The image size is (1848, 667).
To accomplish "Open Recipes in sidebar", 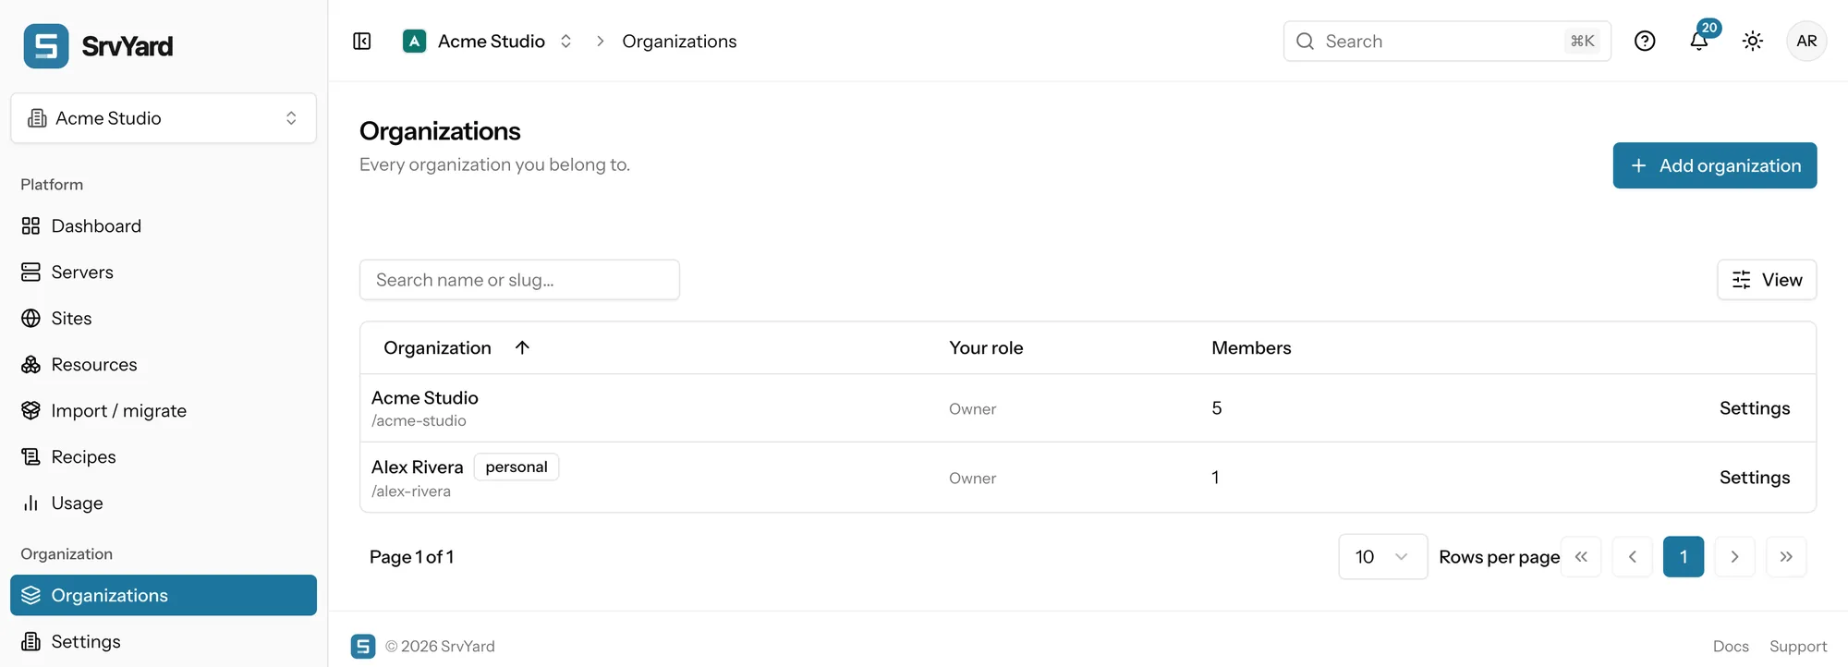I will click(164, 456).
